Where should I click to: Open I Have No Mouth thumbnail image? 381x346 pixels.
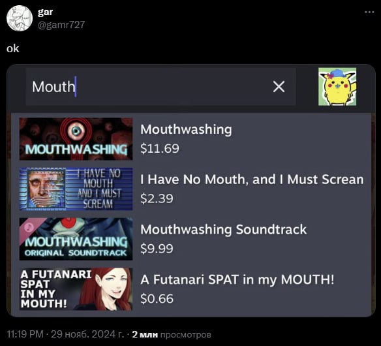tap(76, 189)
